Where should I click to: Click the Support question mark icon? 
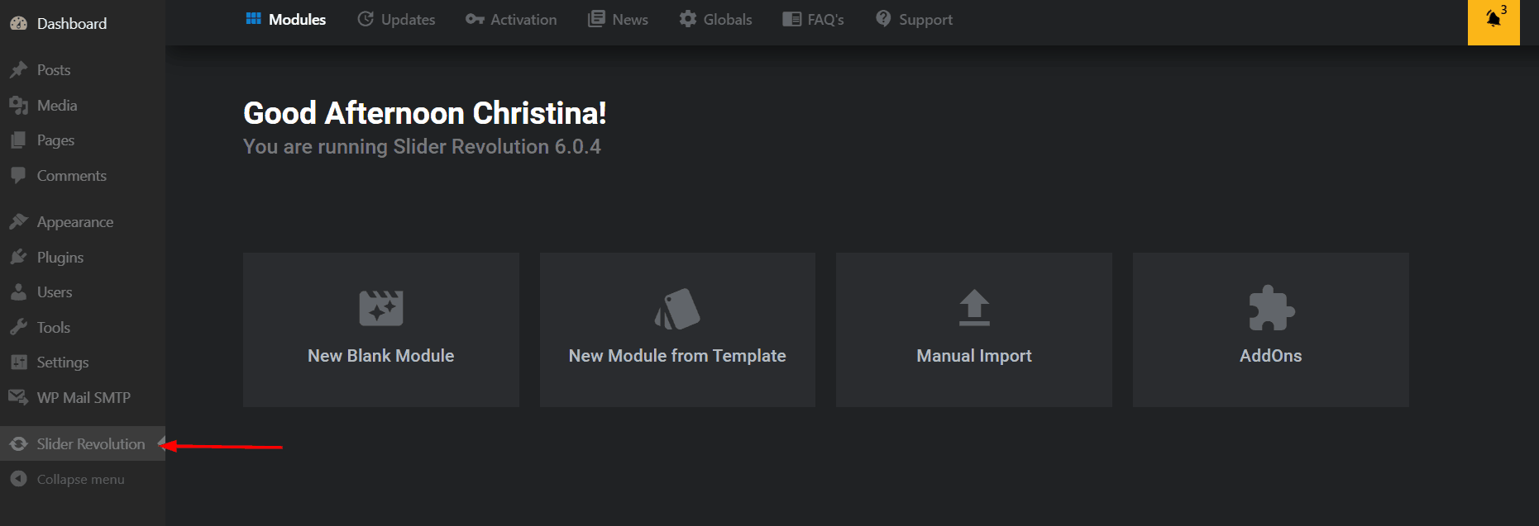[x=883, y=18]
